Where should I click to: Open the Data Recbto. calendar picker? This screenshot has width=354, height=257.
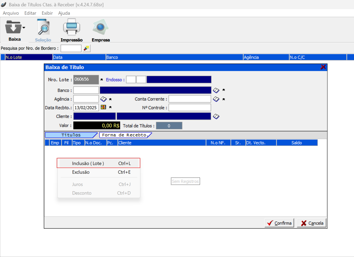104,107
